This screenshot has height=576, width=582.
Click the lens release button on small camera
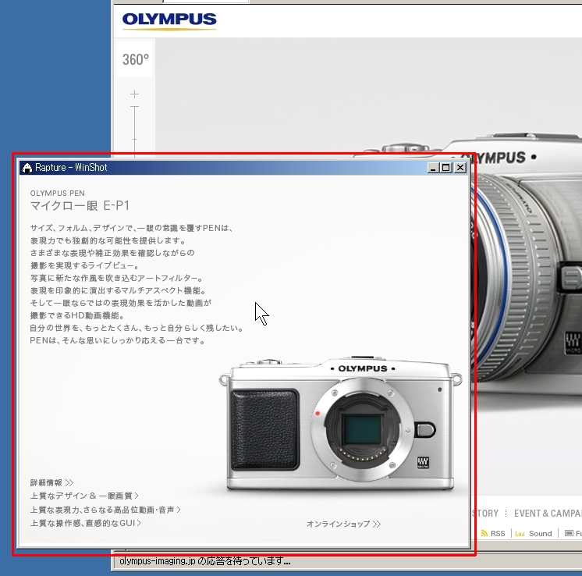(425, 430)
